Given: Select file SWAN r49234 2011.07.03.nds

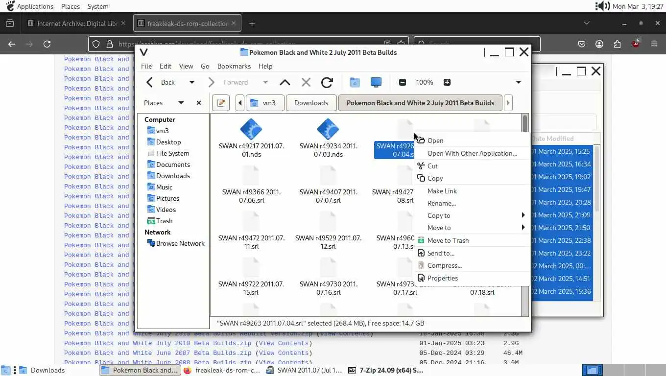Looking at the screenshot, I should click(x=328, y=139).
